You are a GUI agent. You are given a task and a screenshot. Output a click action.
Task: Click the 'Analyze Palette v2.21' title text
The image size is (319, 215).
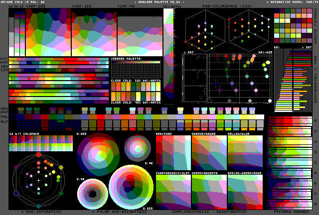pos(160,2)
